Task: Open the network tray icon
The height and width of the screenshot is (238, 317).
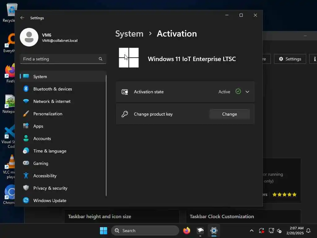Action: 271,231
